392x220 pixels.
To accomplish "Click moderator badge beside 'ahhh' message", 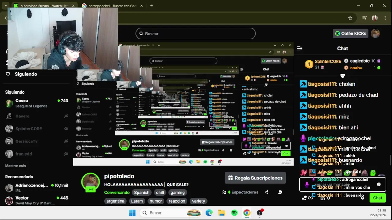I will pyautogui.click(x=303, y=106).
